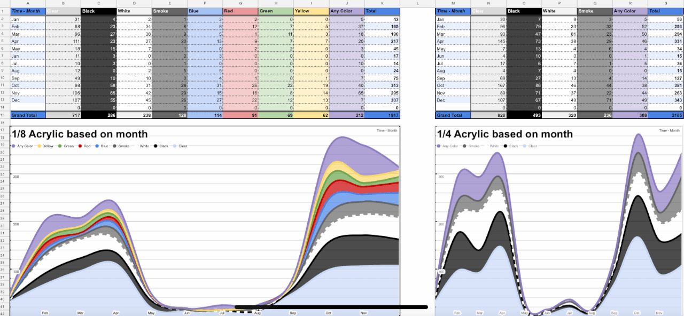
Task: Click the Black legend dot in 1/8 Acrylic chart
Action: [x=156, y=146]
